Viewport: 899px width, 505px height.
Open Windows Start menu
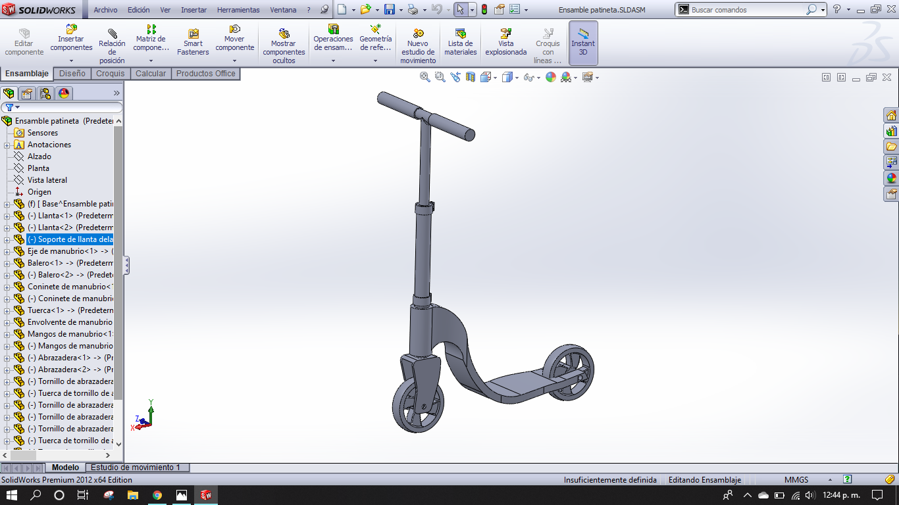[x=12, y=494]
